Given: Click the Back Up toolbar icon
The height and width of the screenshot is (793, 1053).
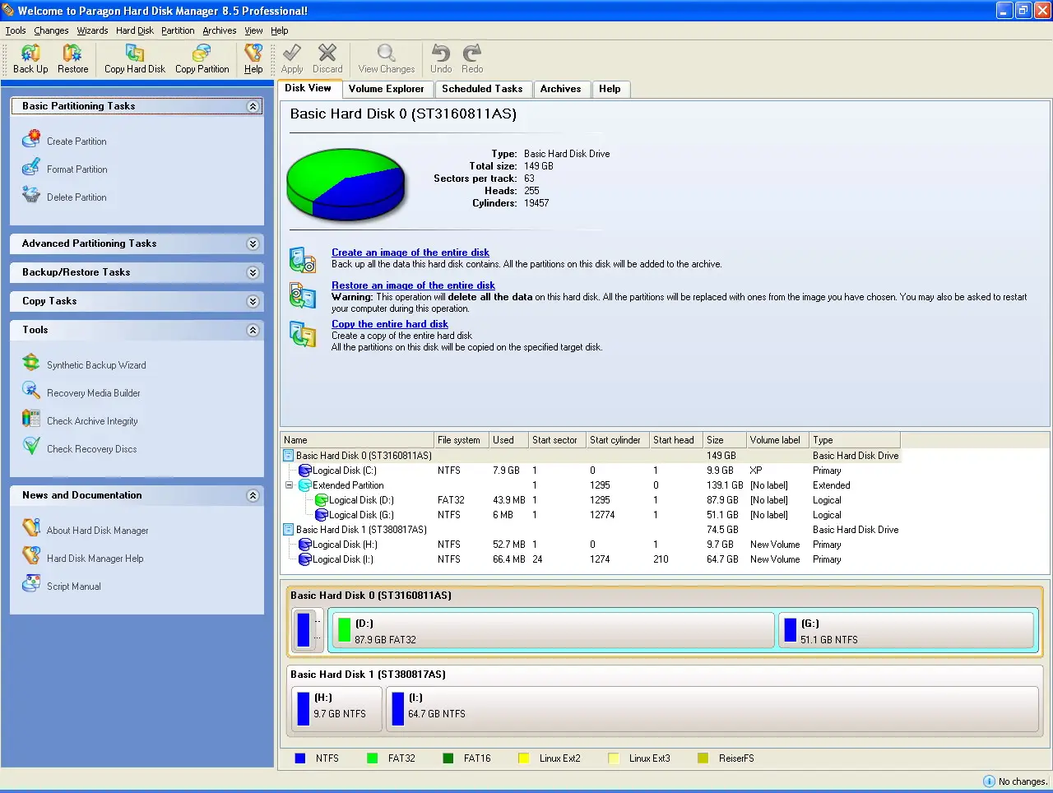Looking at the screenshot, I should click(30, 53).
